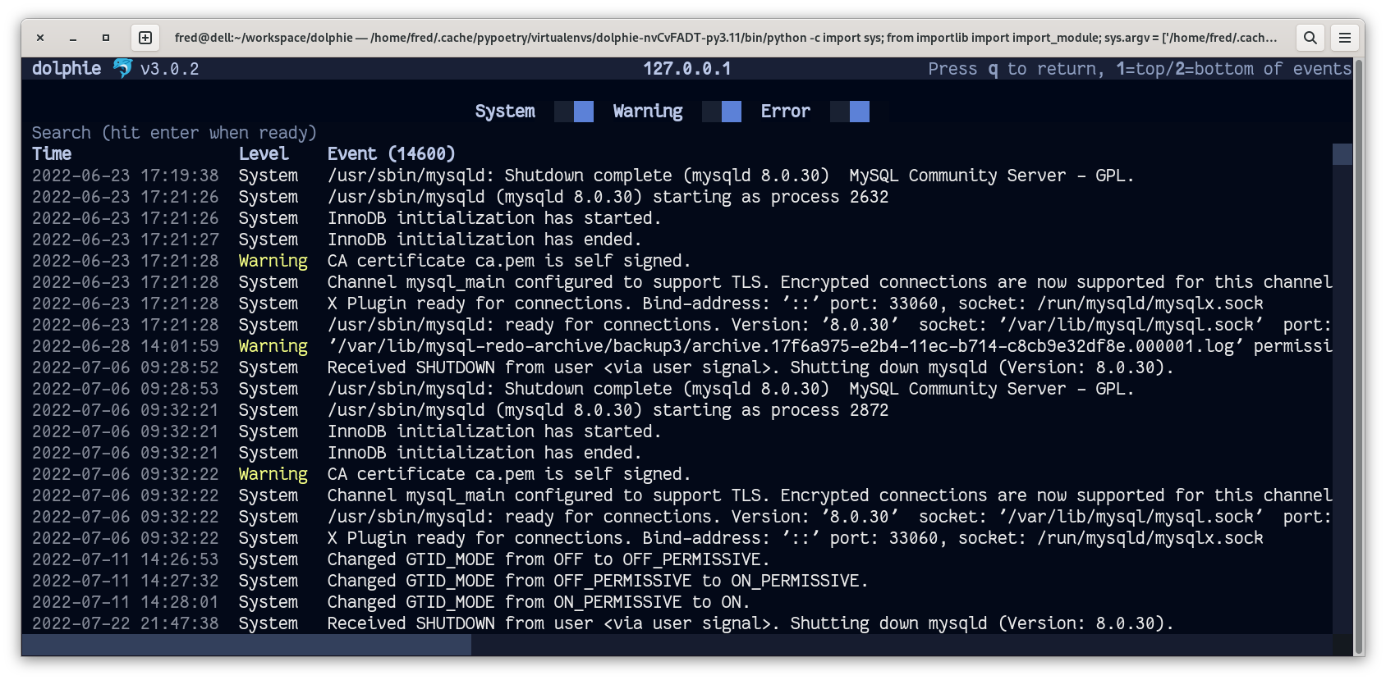Click the timestamp 2022-06-28 14:01:59
The height and width of the screenshot is (680, 1386).
point(126,346)
